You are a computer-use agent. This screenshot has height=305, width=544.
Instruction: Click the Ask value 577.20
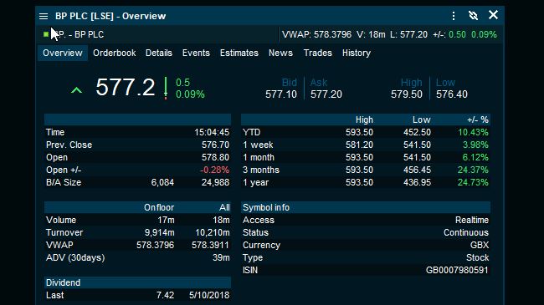point(326,94)
